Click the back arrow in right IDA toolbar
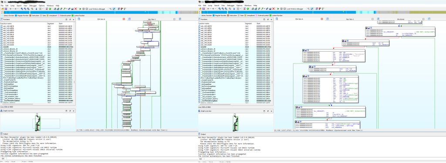Image resolution: width=446 pixels, height=163 pixels. [208, 9]
